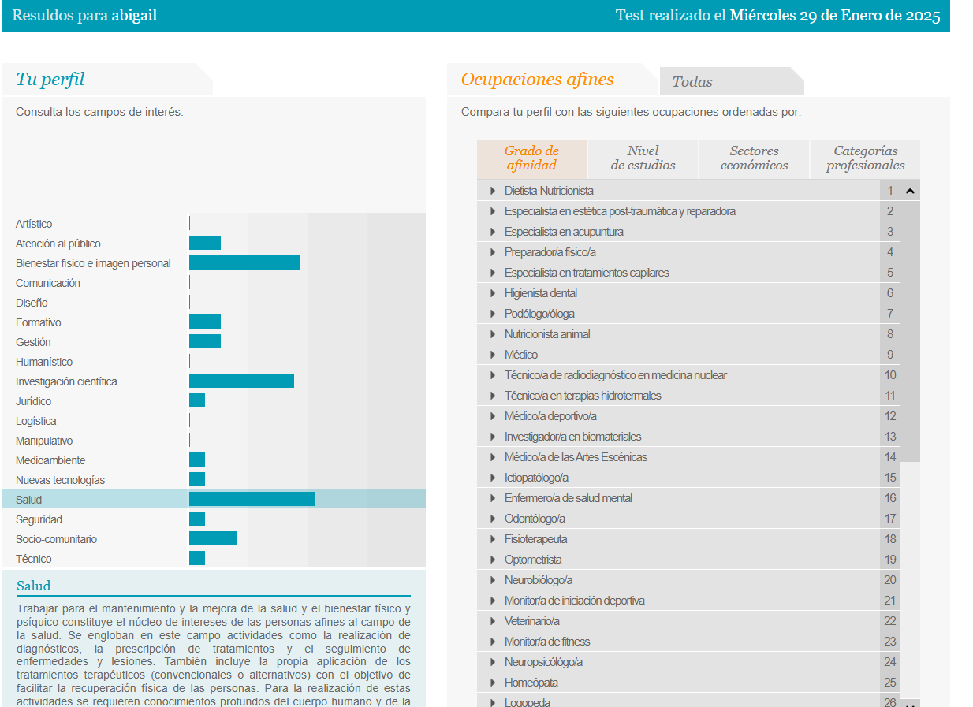Screen dimensions: 973x707
Task: Select the Ocupaciones afines tab
Action: pos(552,80)
